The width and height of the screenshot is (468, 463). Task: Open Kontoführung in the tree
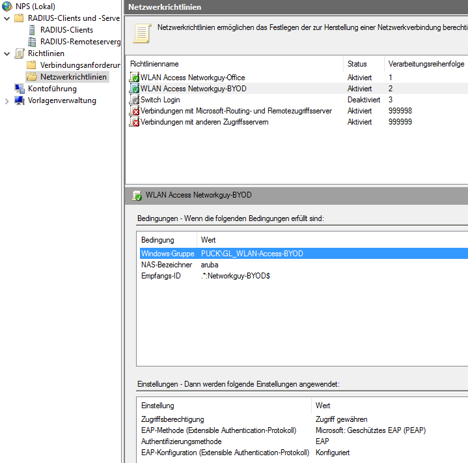[52, 89]
